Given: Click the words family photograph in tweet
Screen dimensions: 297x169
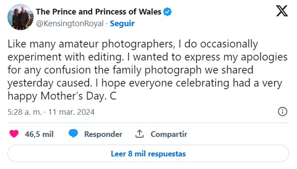Looking at the screenshot, I should (x=158, y=70).
